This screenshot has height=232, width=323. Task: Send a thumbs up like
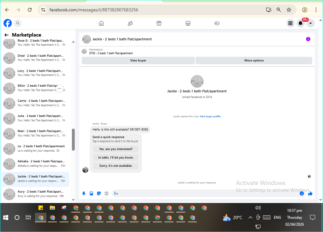[x=310, y=193]
